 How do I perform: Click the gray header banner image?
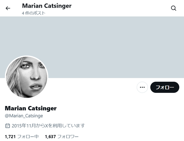tap(92, 47)
